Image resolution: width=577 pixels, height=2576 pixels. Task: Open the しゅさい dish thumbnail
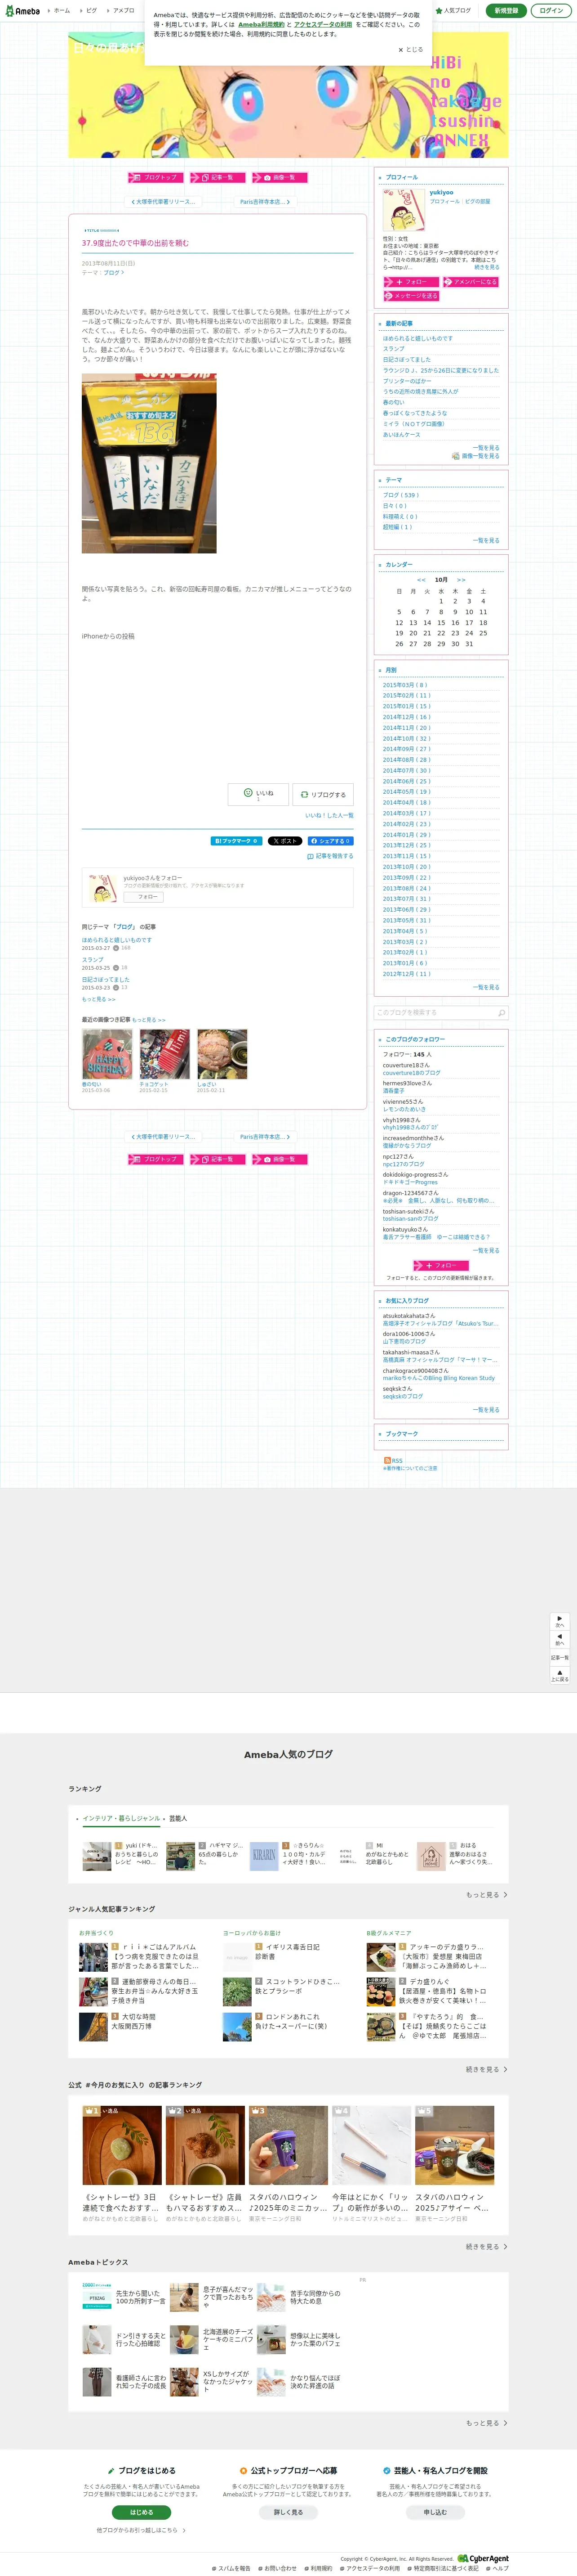tap(222, 1054)
